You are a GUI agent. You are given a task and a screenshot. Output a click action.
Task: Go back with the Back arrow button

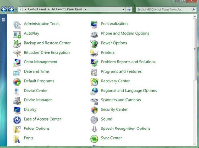point(4,9)
